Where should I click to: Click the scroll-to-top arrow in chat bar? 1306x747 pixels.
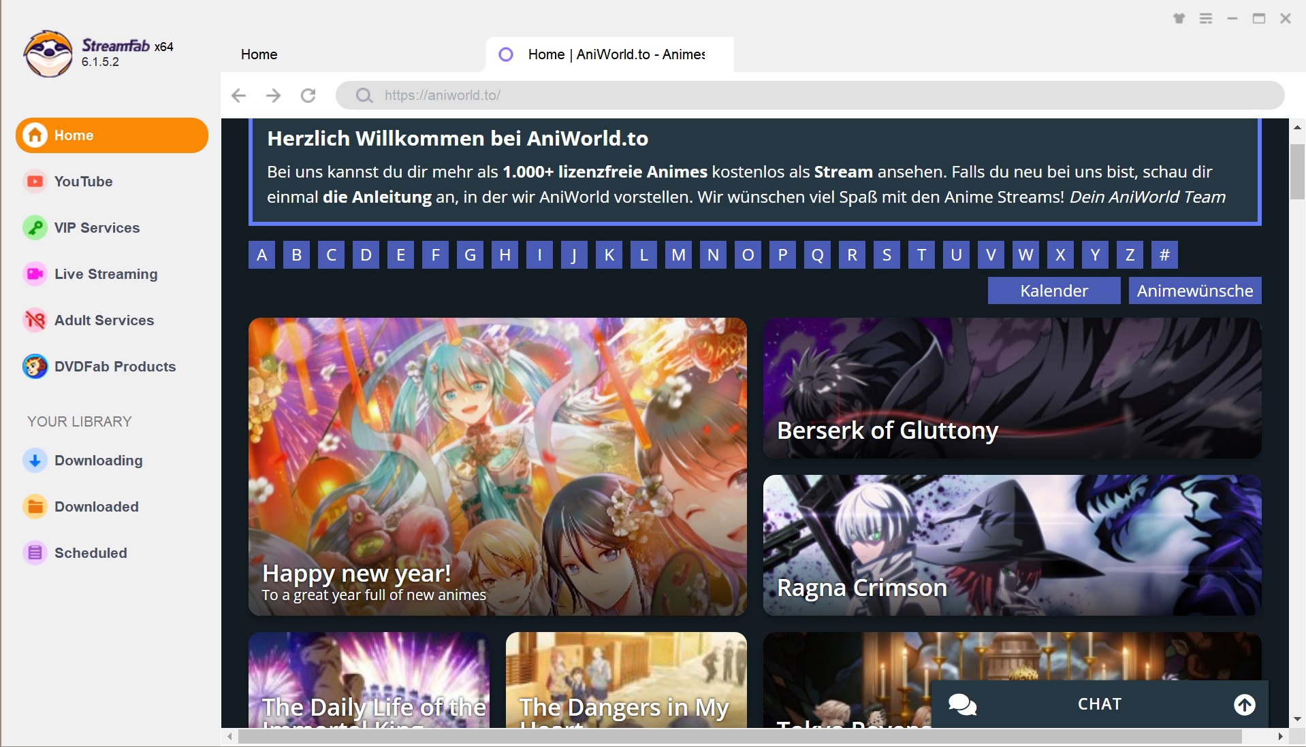tap(1245, 704)
